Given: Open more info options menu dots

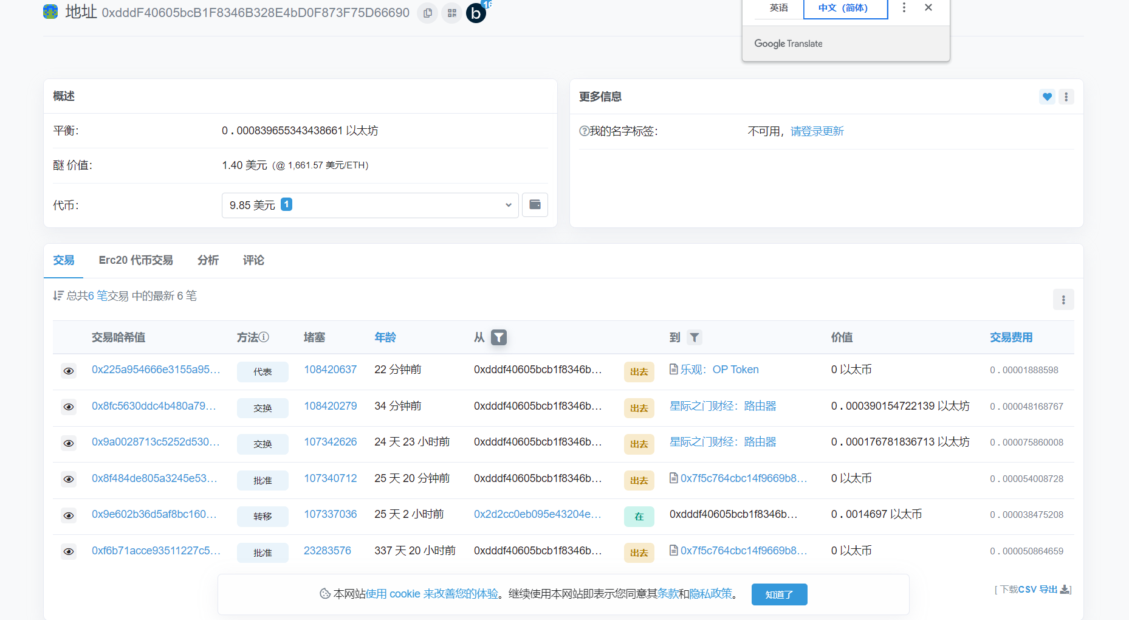Looking at the screenshot, I should coord(1066,97).
